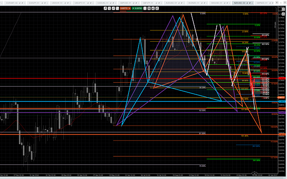Image resolution: width=287 pixels, height=179 pixels.
Task: Click the second chart toolbar icon after magnifier
Action: [109, 8]
